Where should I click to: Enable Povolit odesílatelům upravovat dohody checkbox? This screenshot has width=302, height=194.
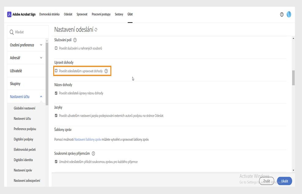tap(56, 71)
